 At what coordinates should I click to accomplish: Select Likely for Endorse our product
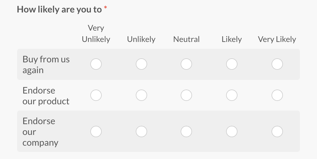pyautogui.click(x=232, y=96)
